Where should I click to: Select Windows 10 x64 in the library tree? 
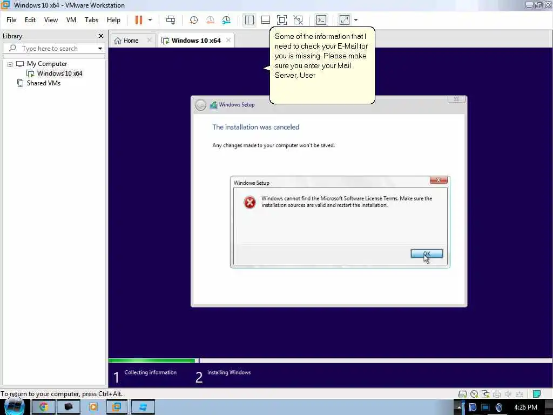pos(59,73)
